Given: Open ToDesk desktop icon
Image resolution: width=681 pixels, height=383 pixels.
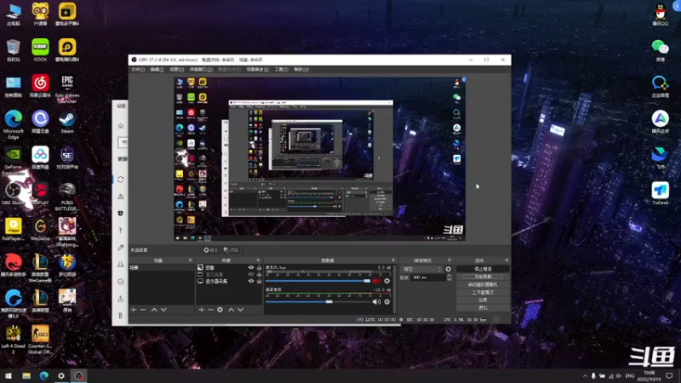Looking at the screenshot, I should pyautogui.click(x=661, y=194).
